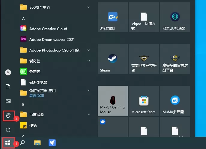
Task: Expand the 傲游浏览器 应用 folder chevron
Action: point(89,90)
